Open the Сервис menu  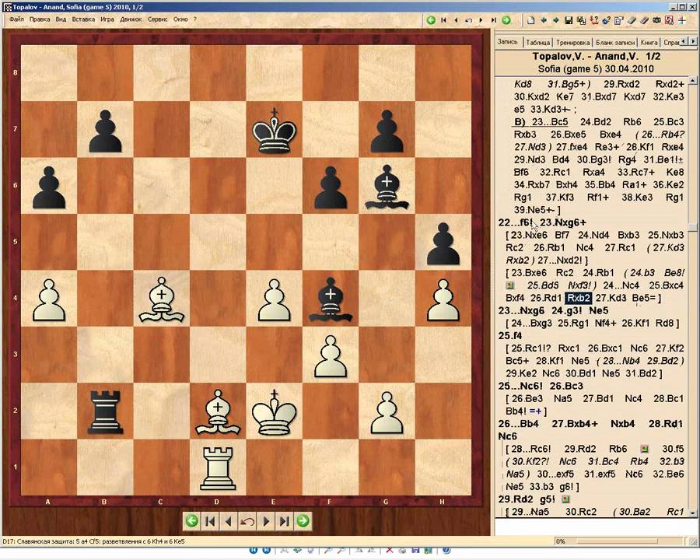[x=157, y=19]
